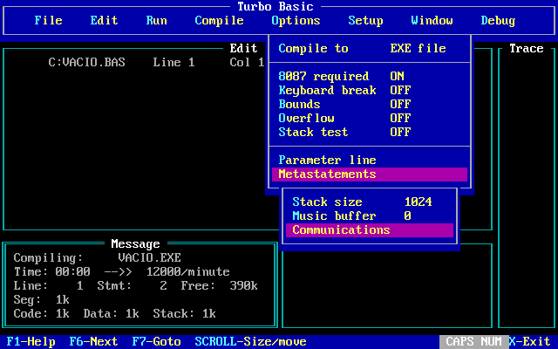Click the Message window title
Viewport: 558px width, 349px height.
pos(136,244)
